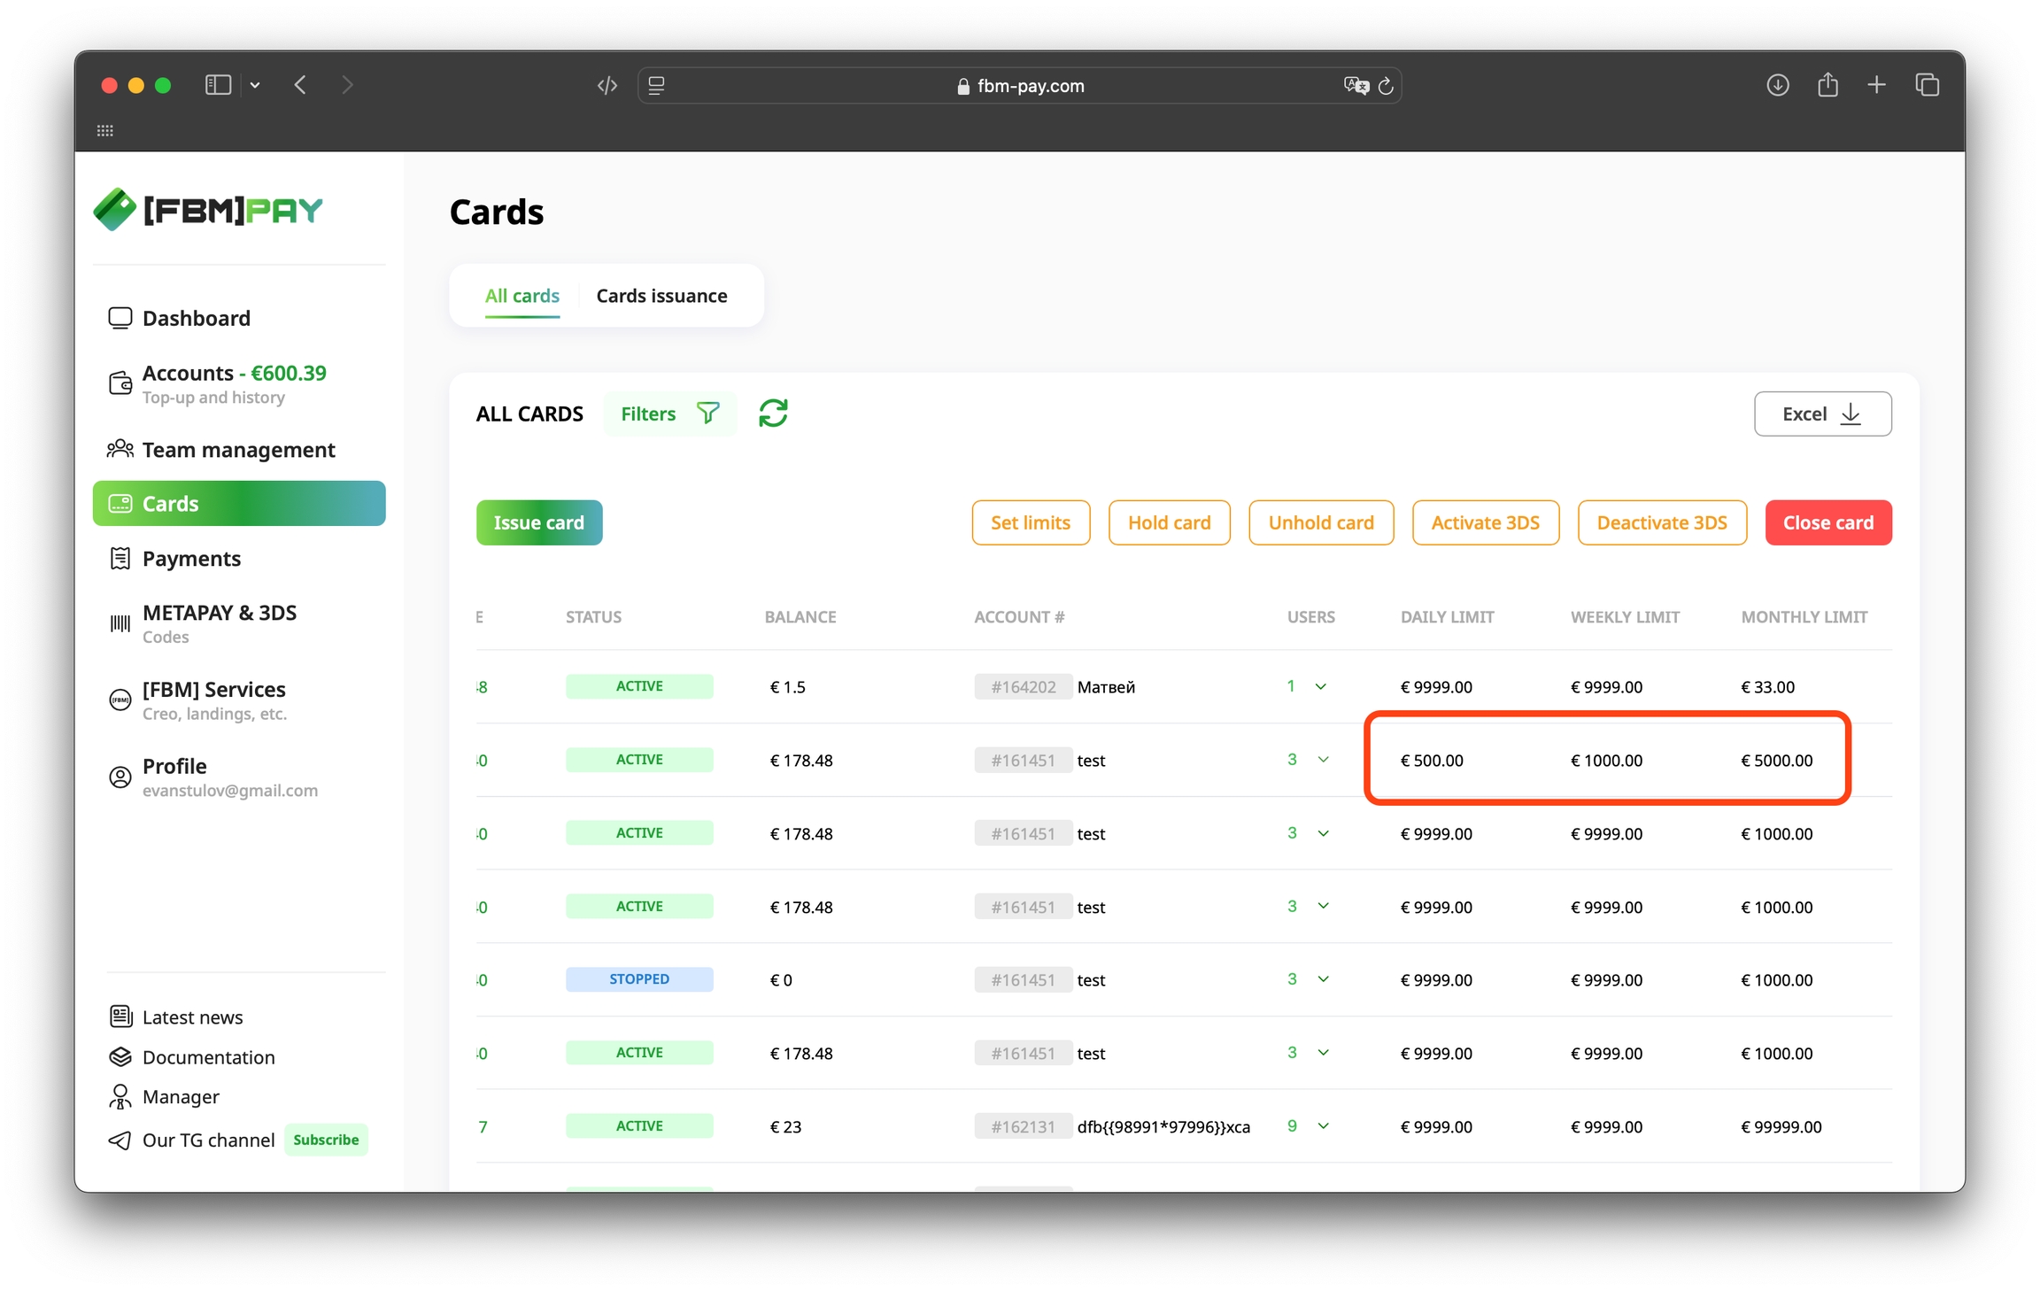
Task: Click the translate page icon in address bar
Action: 1355,86
